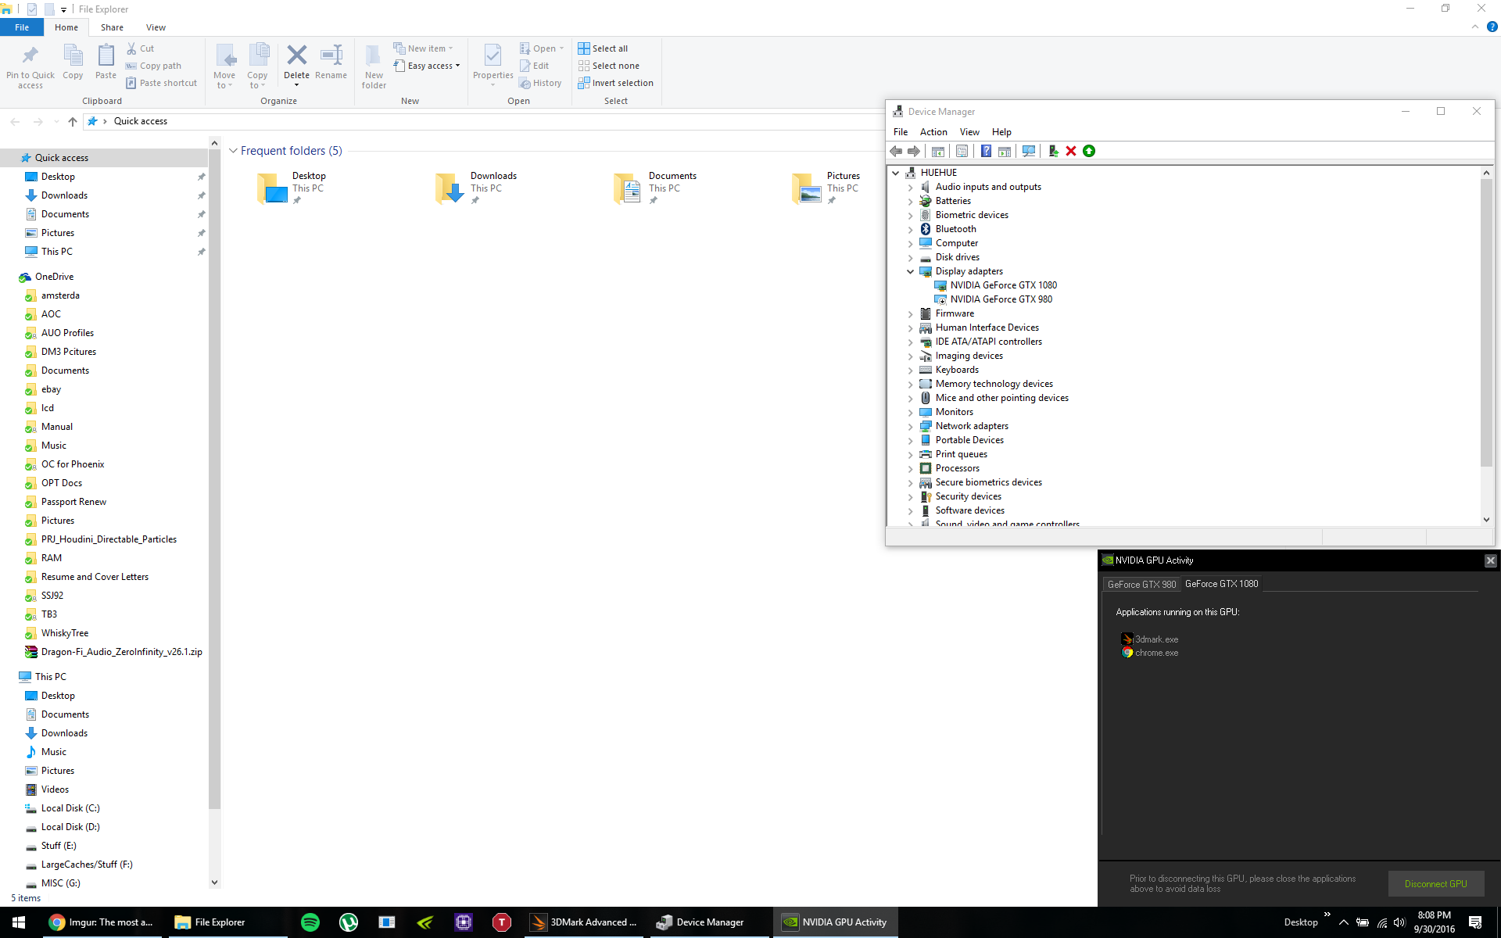Click the Disconnect GPU button
Viewport: 1501px width, 938px height.
(1435, 884)
